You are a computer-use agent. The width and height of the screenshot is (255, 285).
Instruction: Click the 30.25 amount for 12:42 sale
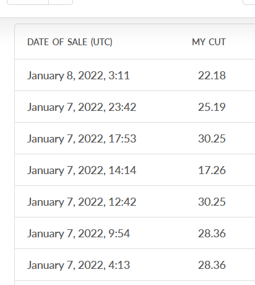pos(212,202)
